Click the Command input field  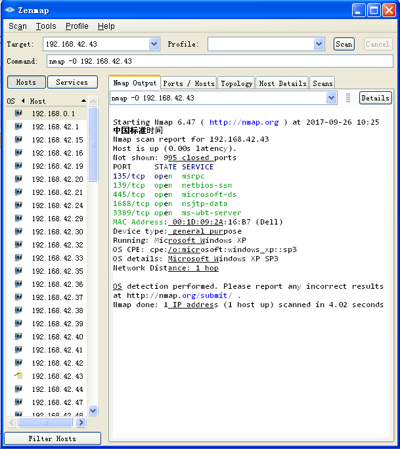click(220, 61)
